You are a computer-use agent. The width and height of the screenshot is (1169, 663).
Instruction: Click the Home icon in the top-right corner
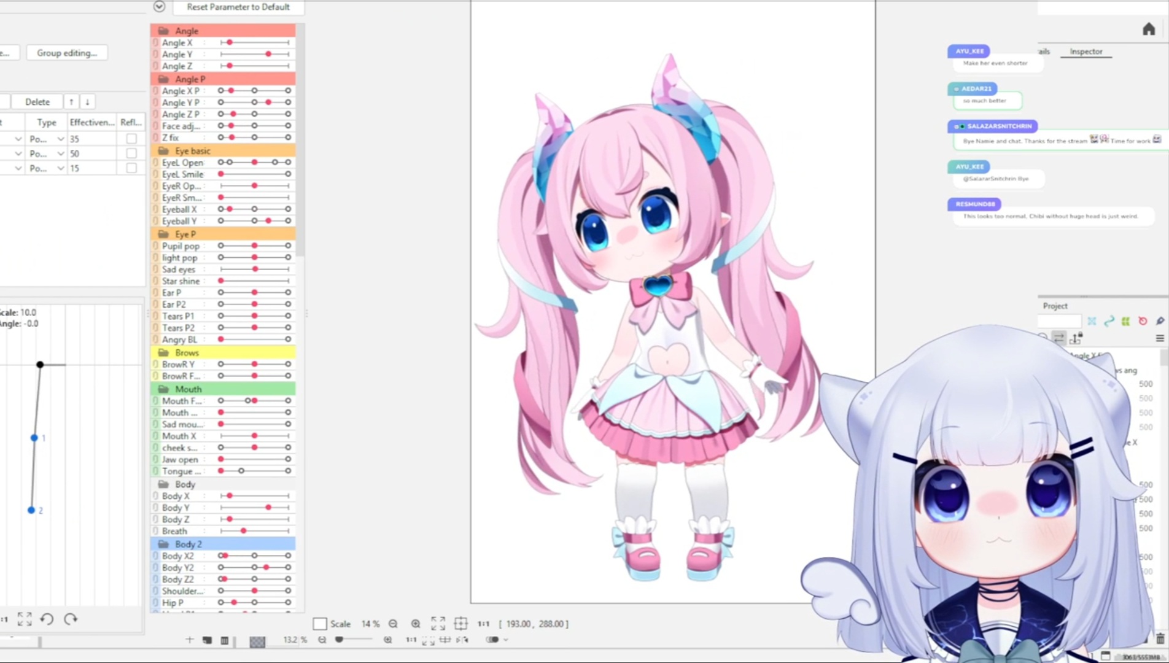click(x=1148, y=29)
